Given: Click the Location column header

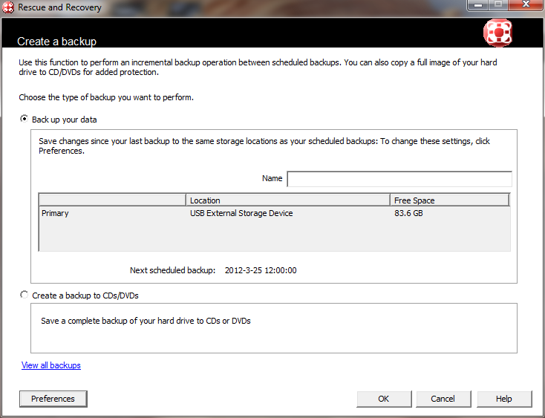Looking at the screenshot, I should point(287,200).
